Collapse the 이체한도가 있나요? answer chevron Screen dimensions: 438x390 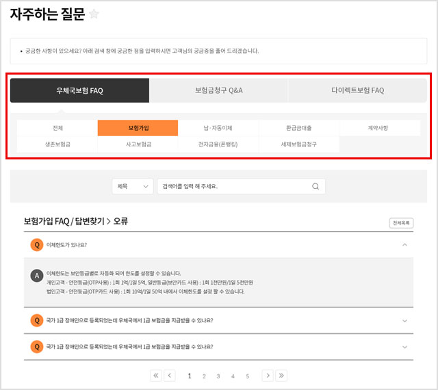click(x=404, y=245)
